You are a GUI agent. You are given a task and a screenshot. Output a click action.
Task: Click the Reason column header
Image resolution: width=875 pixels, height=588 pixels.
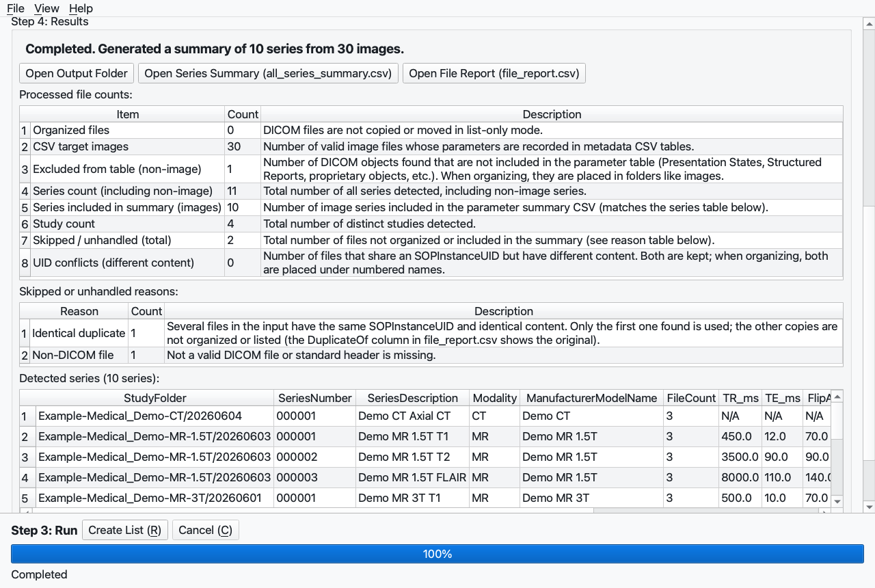pos(79,311)
